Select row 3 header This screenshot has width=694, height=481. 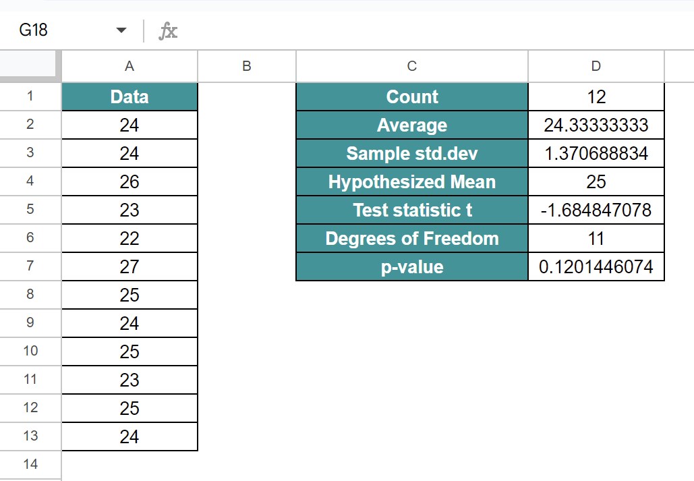tap(30, 153)
